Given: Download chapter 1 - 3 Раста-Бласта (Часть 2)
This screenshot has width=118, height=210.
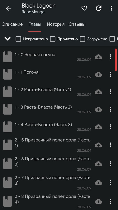Looking at the screenshot, I should click(99, 109).
